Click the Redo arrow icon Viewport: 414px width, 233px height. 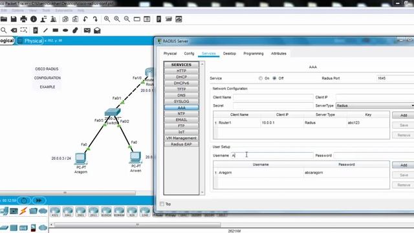95,19
